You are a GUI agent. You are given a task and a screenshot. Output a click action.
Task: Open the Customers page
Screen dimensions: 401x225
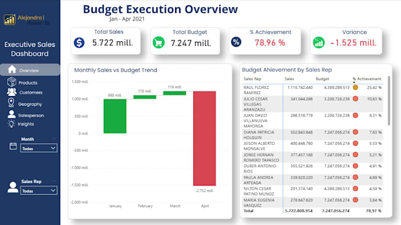[31, 92]
